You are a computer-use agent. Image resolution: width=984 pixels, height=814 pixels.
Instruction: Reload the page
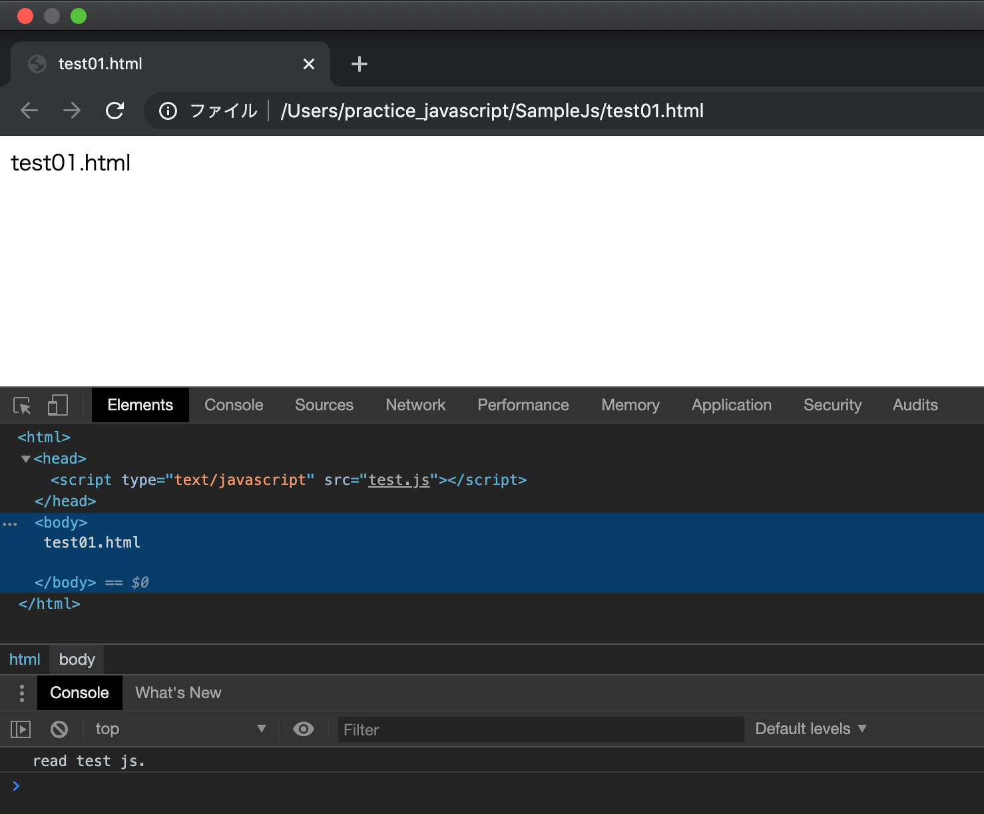point(115,111)
